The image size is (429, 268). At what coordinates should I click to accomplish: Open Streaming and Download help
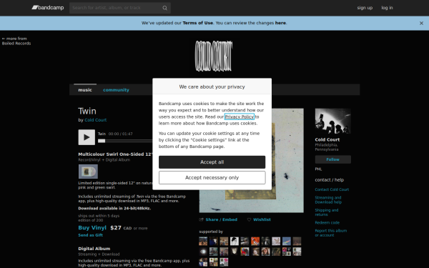click(x=328, y=200)
